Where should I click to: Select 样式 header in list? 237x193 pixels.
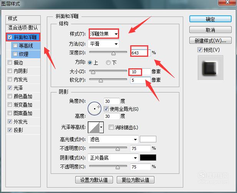point(23,19)
